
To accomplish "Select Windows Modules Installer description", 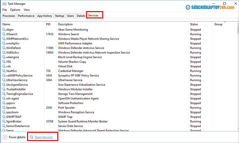I will click(75, 89).
